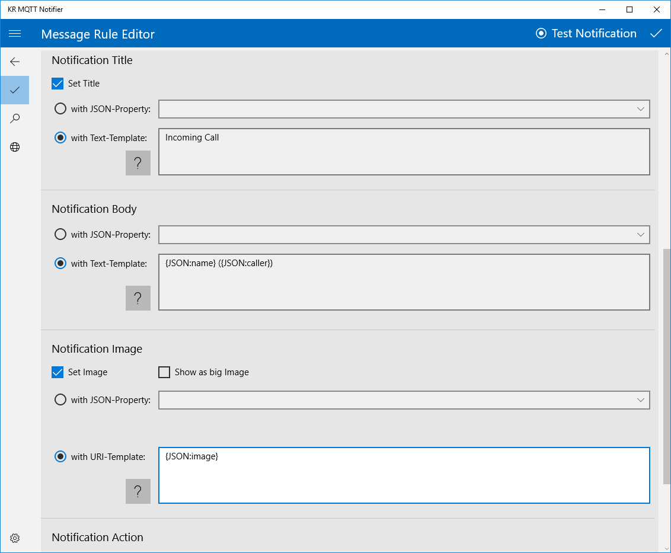The height and width of the screenshot is (553, 671).
Task: Open help for image URI template
Action: (x=138, y=491)
